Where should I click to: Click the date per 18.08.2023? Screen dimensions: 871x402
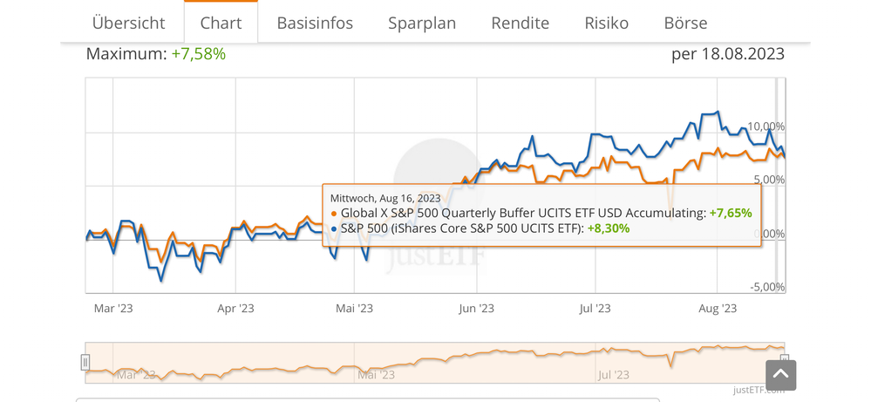(x=727, y=54)
